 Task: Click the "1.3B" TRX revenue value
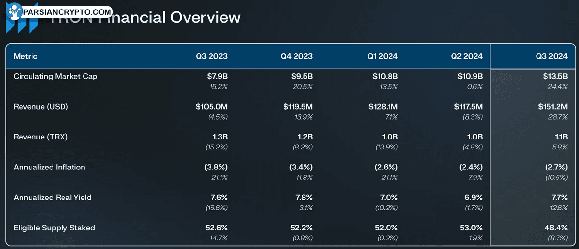pyautogui.click(x=220, y=137)
